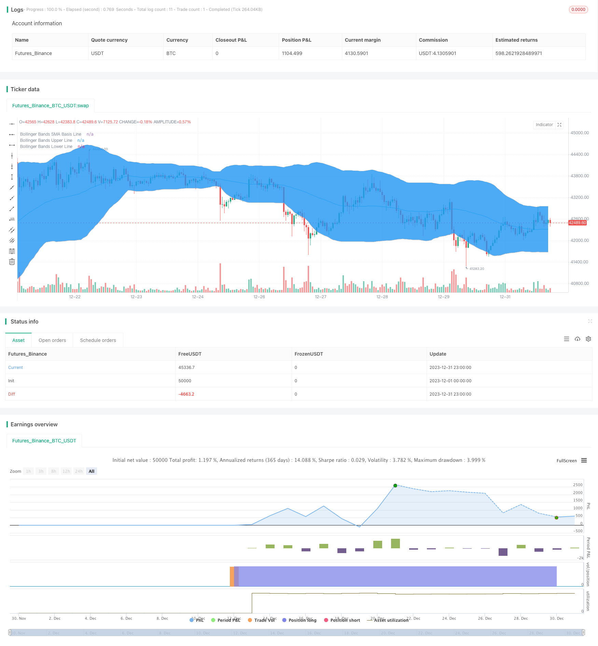This screenshot has width=598, height=646.
Task: Select the Futures_Binance_BTC_USDT:swap ticker tab
Action: click(x=51, y=106)
